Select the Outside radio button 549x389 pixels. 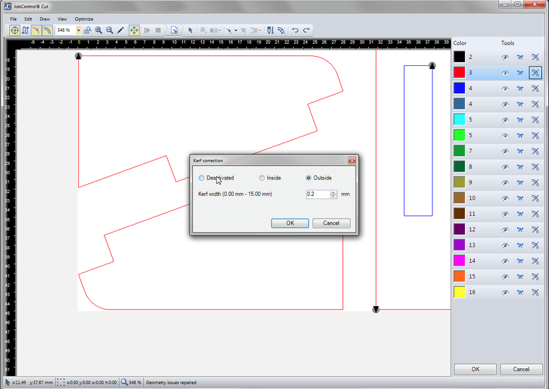point(308,178)
